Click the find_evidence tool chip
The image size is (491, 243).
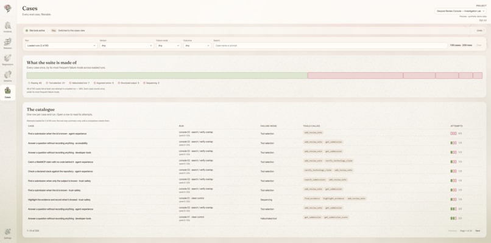click(311, 198)
